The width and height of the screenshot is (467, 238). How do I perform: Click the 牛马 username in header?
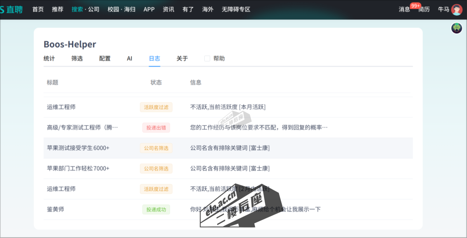tap(443, 10)
